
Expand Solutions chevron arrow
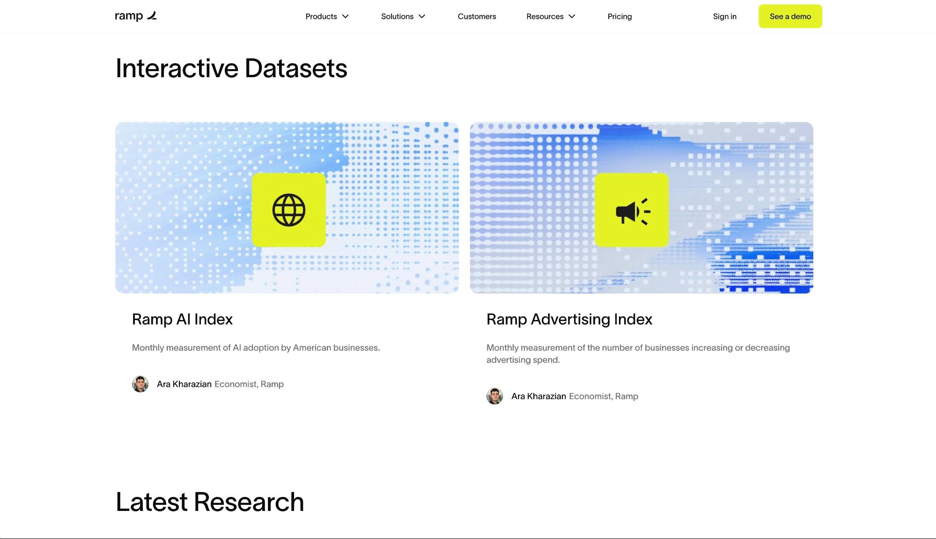pos(422,16)
